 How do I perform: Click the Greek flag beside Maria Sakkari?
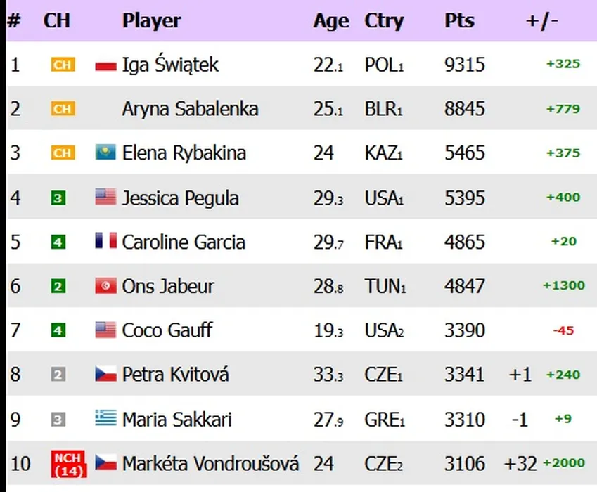[105, 419]
